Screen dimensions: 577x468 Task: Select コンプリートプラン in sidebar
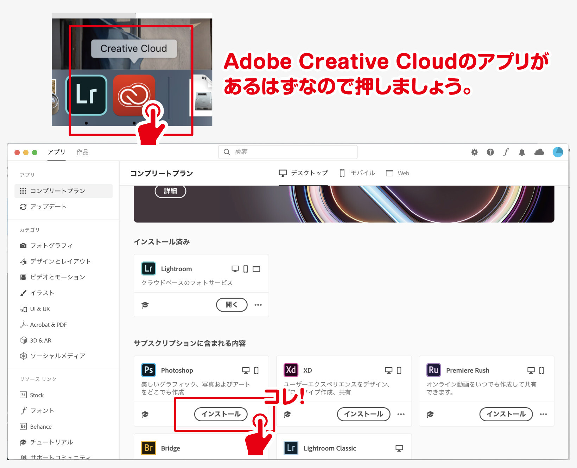[x=64, y=191]
